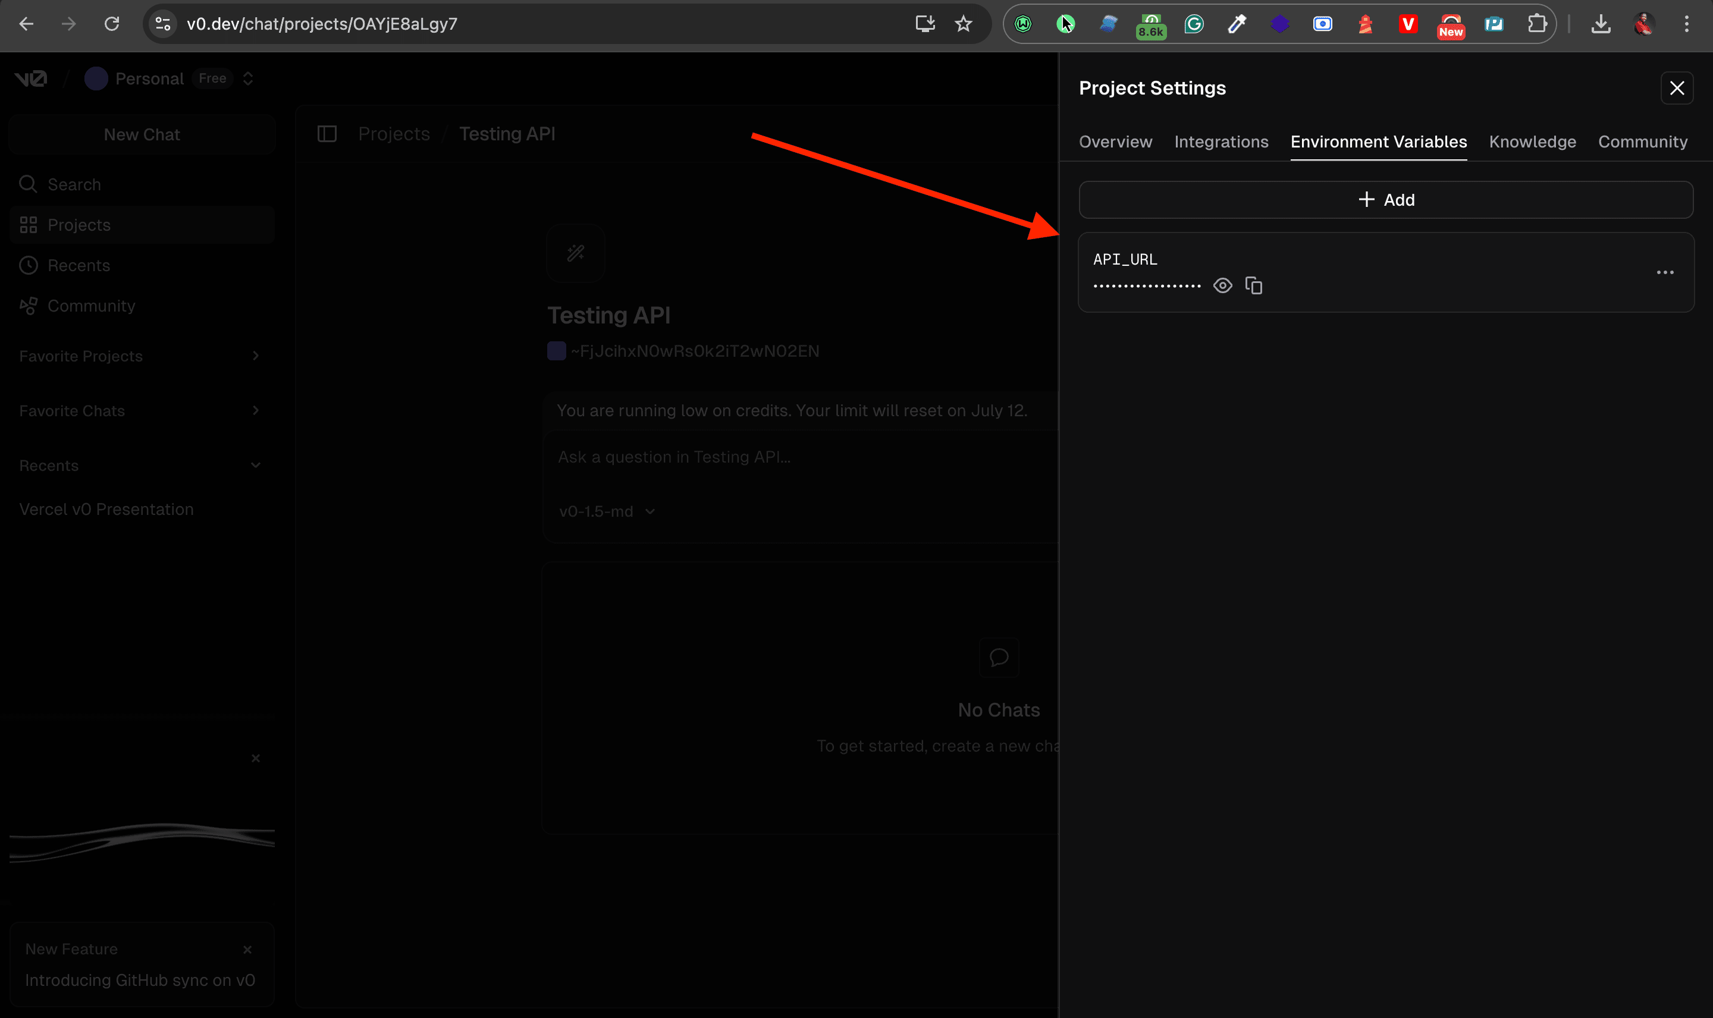Open the blue camera screenshot extension

click(1322, 24)
